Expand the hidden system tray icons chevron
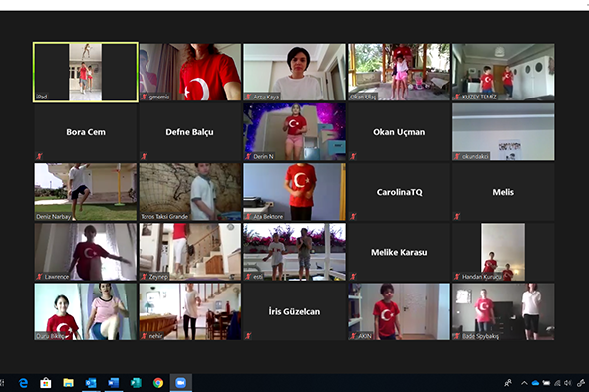Screen dimensions: 589x392 524,383
